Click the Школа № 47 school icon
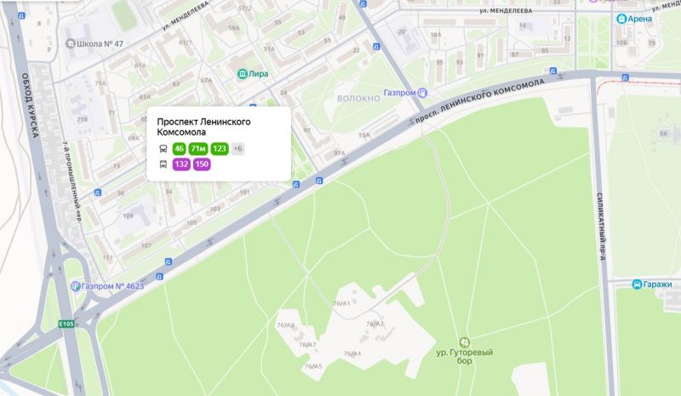This screenshot has height=396, width=681. 70,43
